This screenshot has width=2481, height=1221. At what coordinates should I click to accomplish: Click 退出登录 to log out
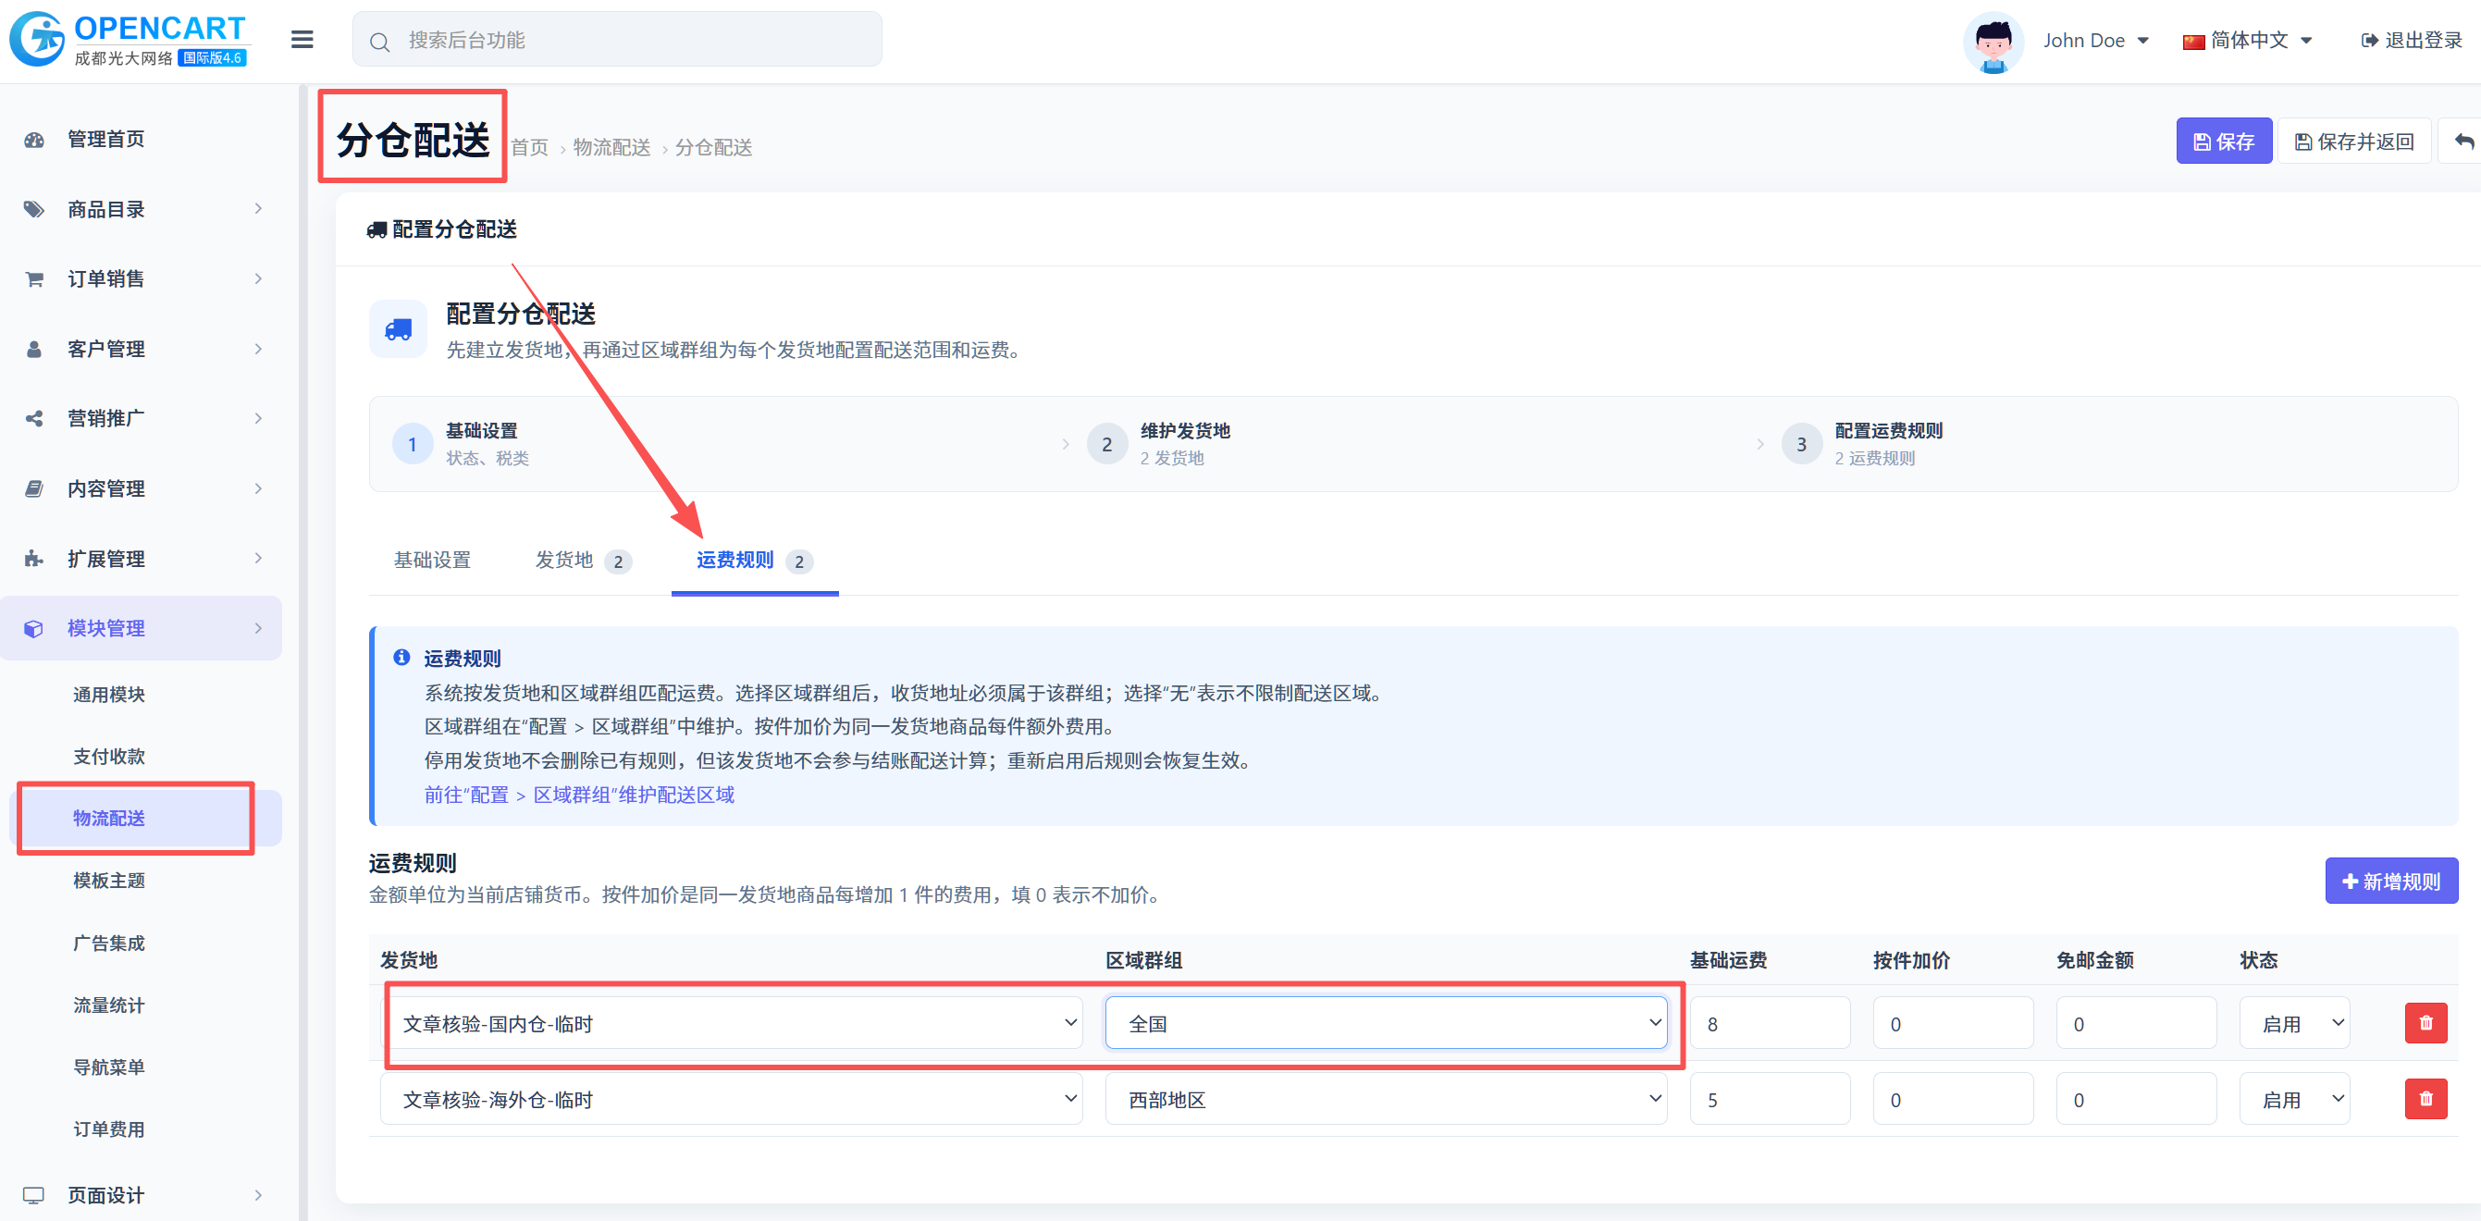tap(2411, 41)
